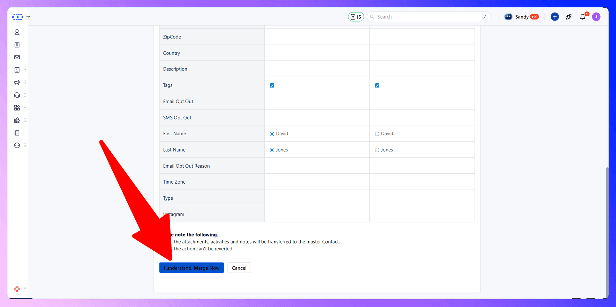Click the blue plus quick-add icon
This screenshot has width=616, height=307.
pyautogui.click(x=555, y=17)
